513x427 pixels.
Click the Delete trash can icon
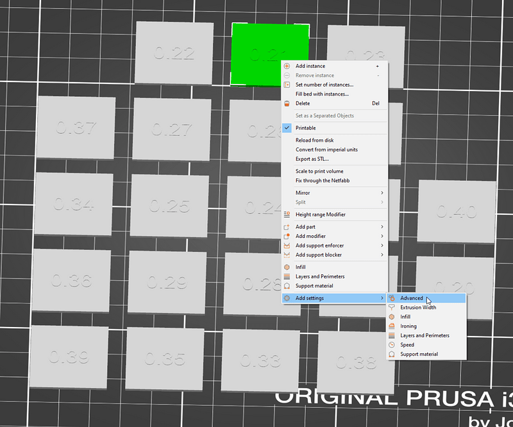[x=287, y=103]
